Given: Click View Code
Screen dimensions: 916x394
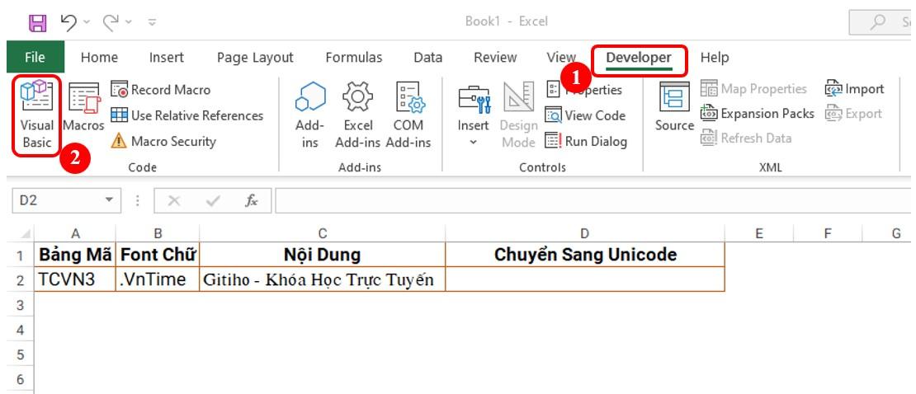Looking at the screenshot, I should click(x=585, y=115).
